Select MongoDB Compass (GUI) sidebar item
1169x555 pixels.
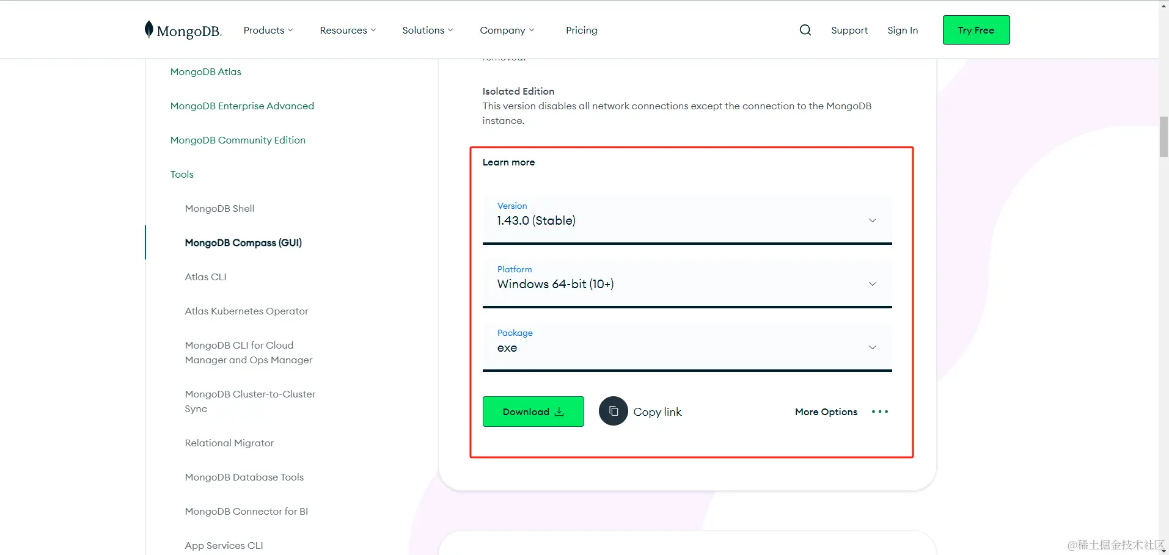coord(243,242)
